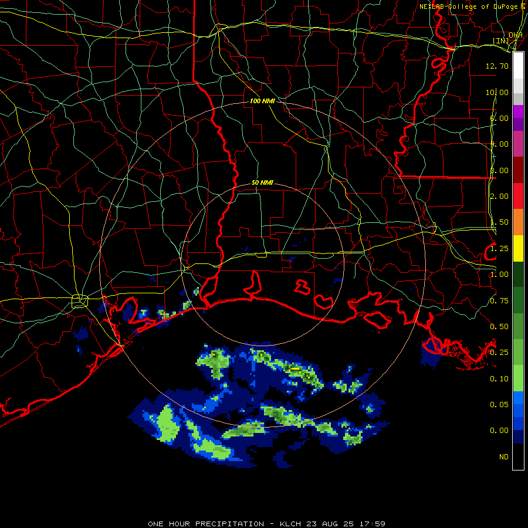Click the 0.10 legend value

click(x=499, y=379)
